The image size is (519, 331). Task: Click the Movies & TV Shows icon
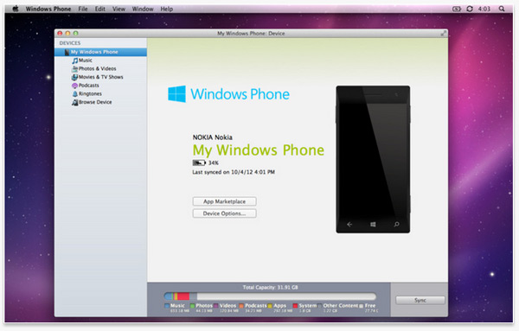74,77
